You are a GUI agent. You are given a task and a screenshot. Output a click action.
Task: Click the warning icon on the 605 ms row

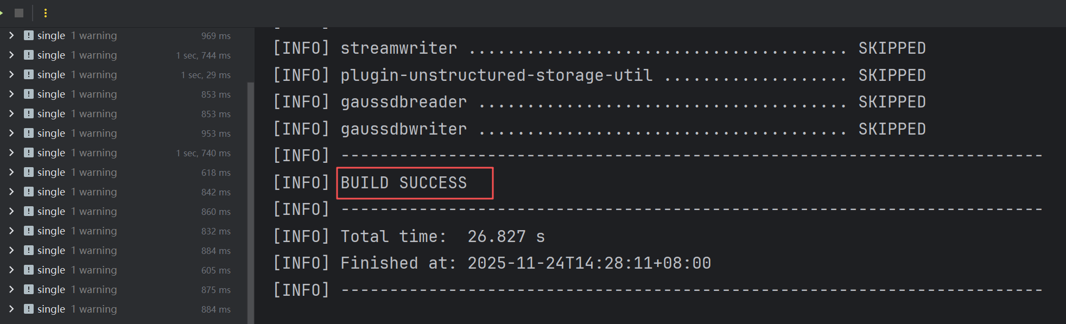(x=29, y=270)
